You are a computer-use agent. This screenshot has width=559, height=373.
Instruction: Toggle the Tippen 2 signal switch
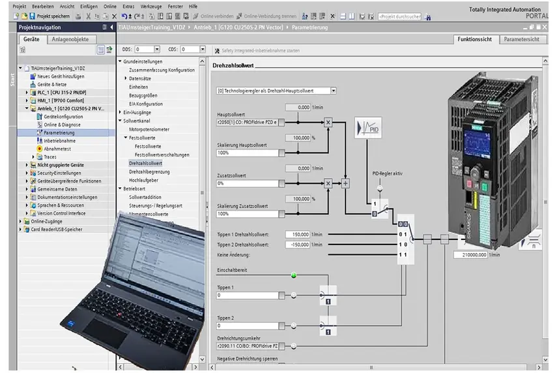[x=327, y=325]
